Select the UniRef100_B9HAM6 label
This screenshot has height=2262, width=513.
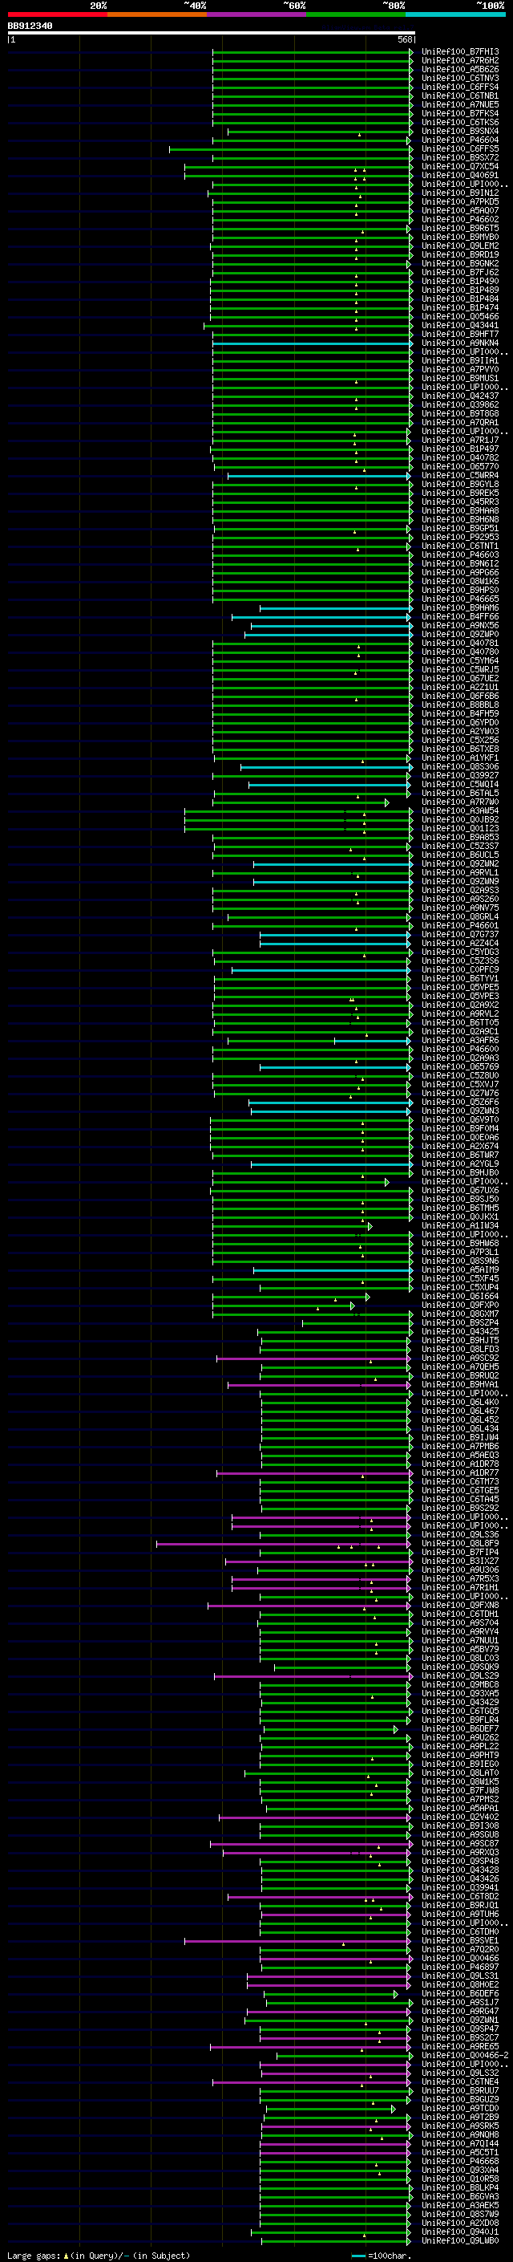tap(460, 607)
